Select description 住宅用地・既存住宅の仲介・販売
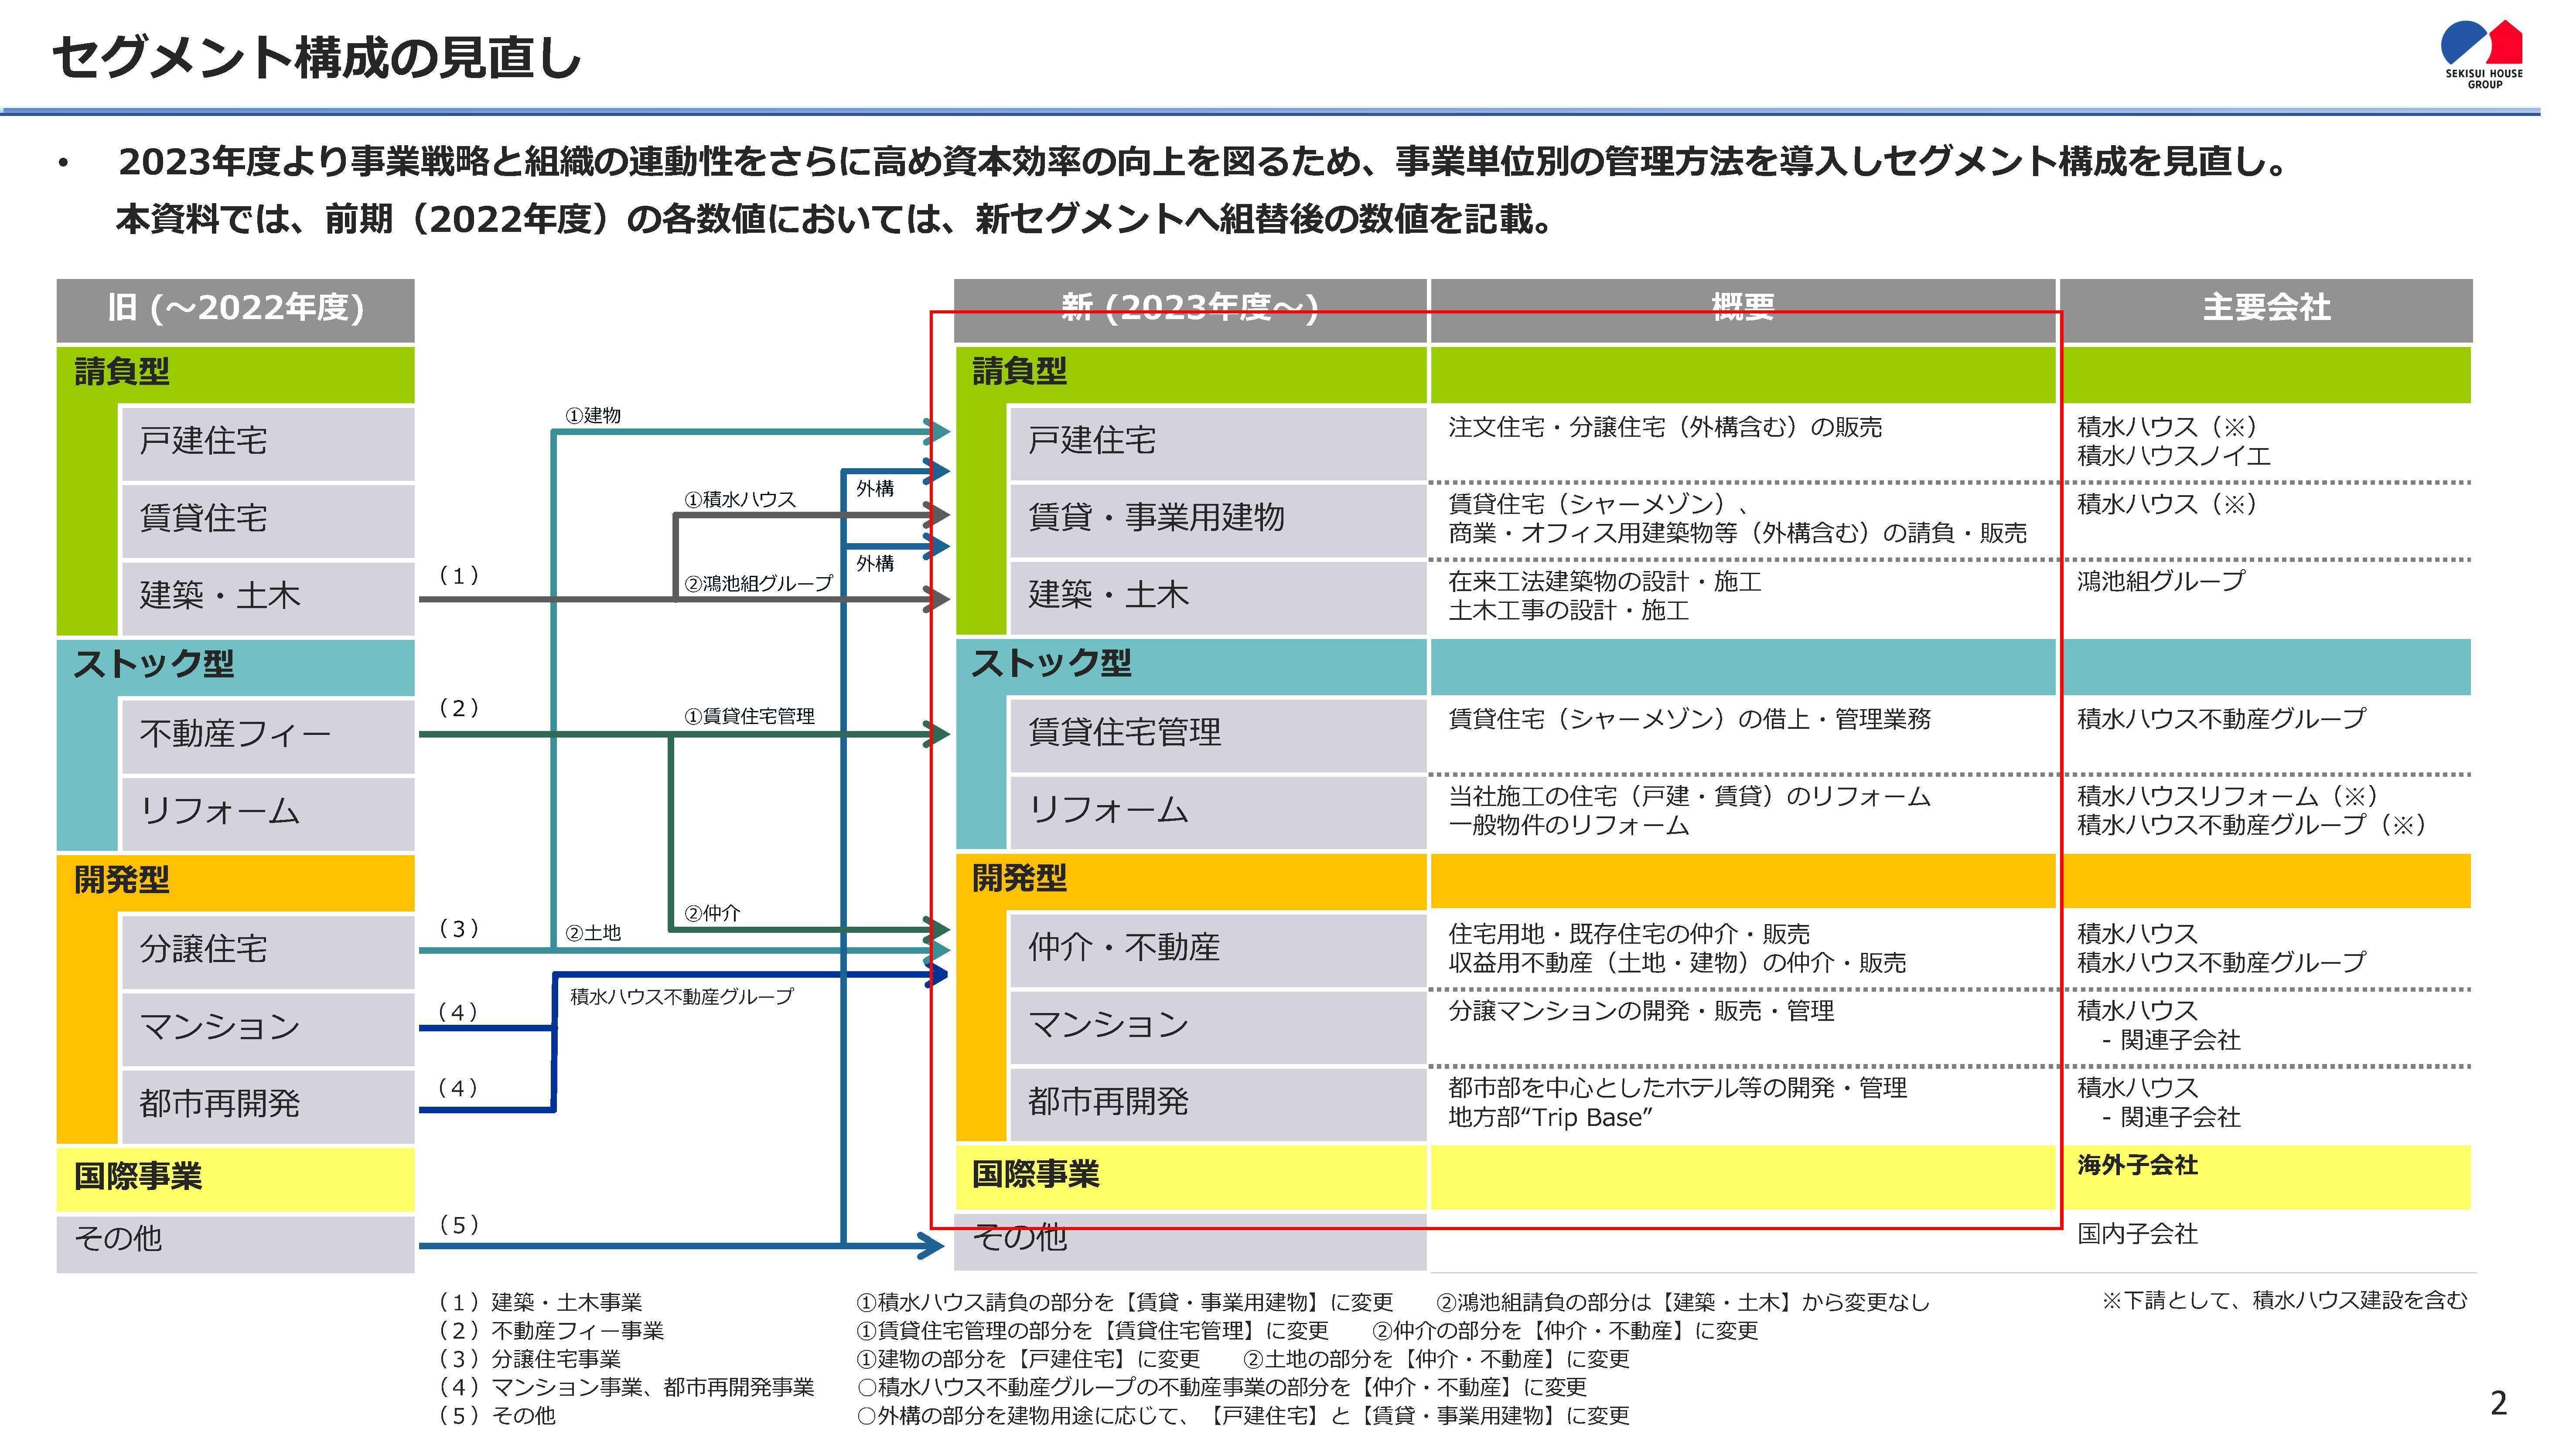2576x1445 pixels. tap(1628, 935)
